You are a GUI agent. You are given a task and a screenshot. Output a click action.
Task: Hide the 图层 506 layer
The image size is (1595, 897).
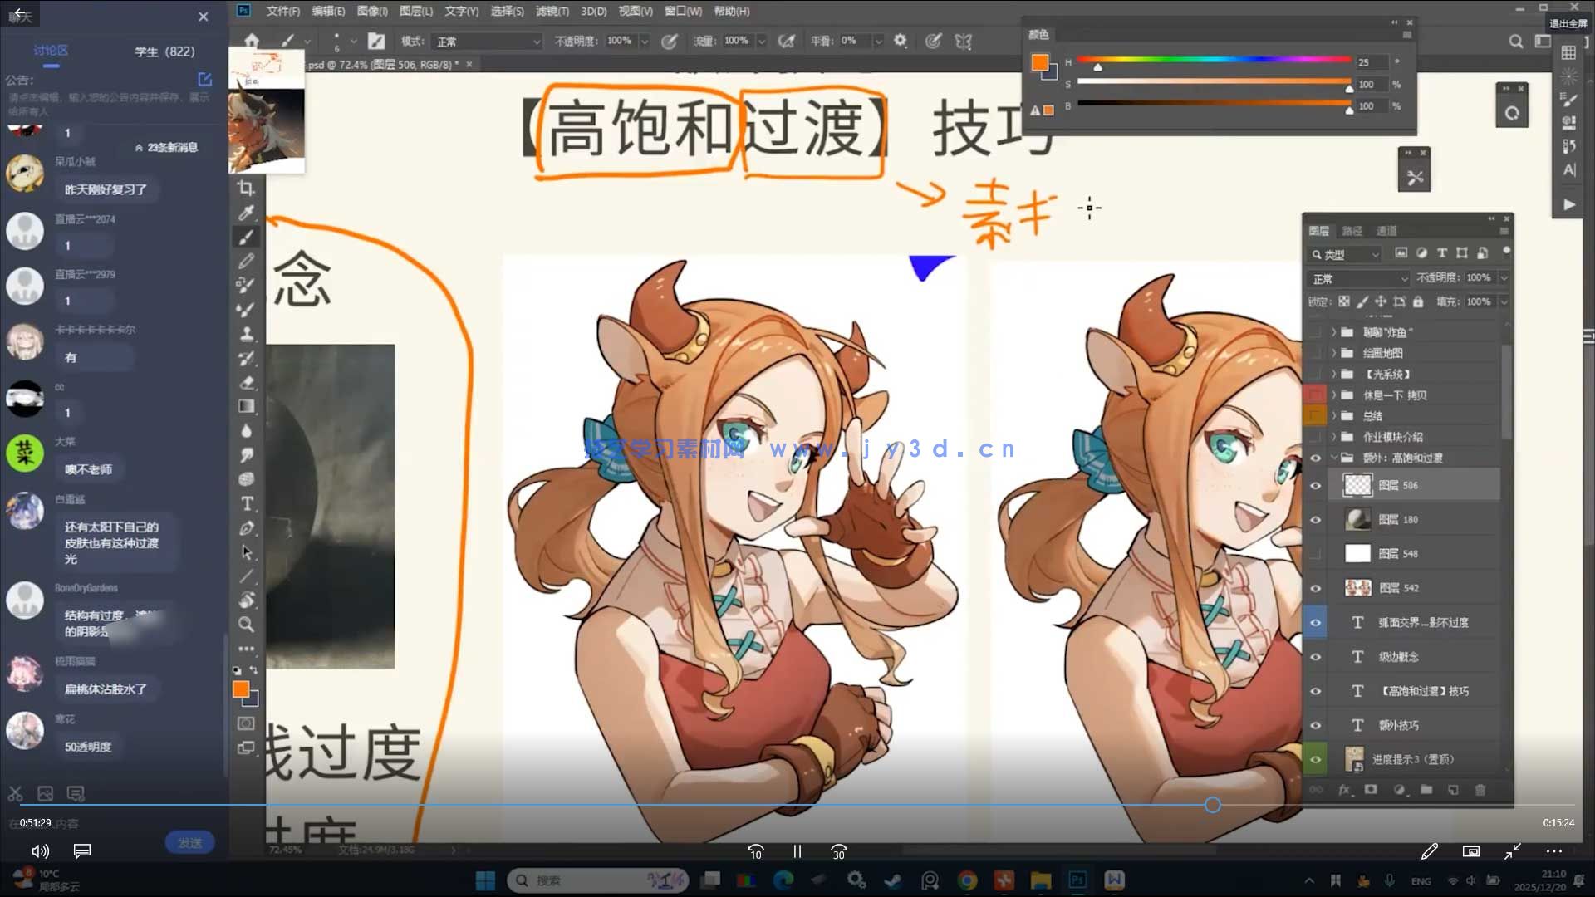coord(1315,486)
